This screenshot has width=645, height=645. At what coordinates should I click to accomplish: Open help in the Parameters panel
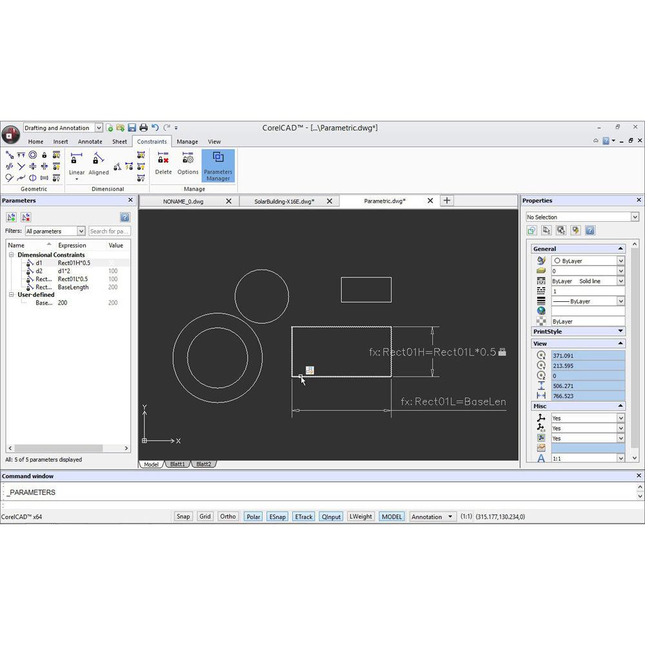[x=124, y=217]
